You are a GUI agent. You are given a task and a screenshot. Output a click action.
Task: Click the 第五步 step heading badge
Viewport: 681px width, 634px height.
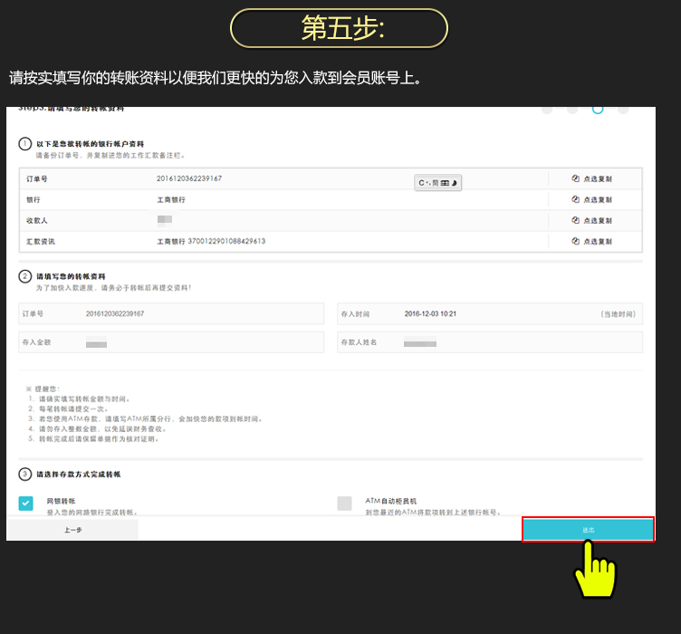pos(340,28)
